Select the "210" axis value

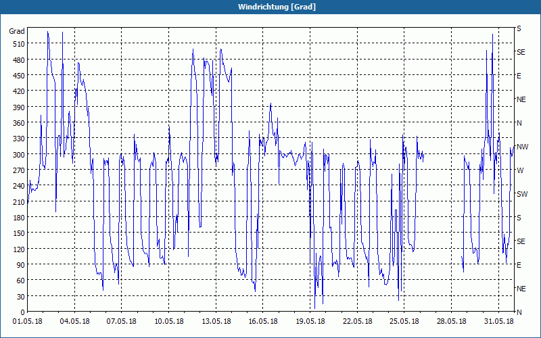point(19,201)
